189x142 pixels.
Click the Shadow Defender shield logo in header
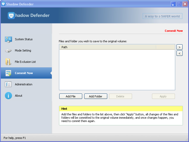click(11, 15)
